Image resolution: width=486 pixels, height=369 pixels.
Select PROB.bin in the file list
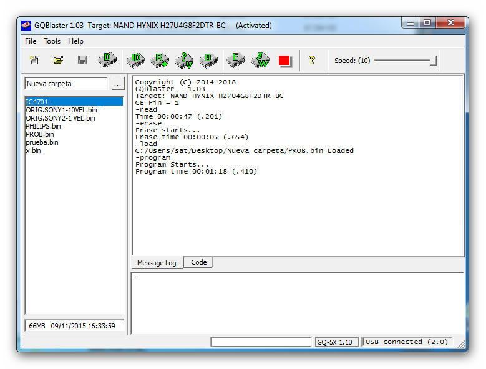click(x=40, y=134)
